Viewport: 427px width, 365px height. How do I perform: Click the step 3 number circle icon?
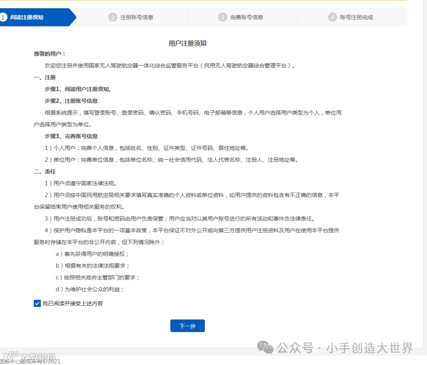tap(223, 17)
